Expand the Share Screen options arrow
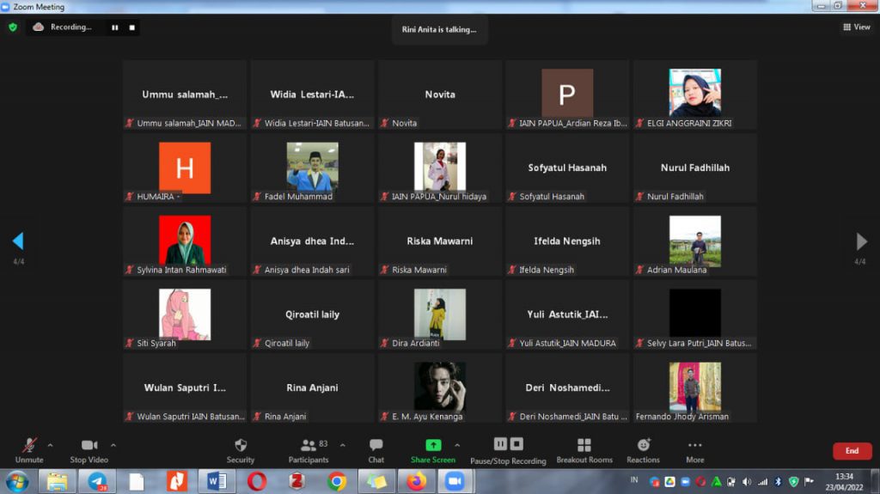The image size is (880, 494). (457, 445)
